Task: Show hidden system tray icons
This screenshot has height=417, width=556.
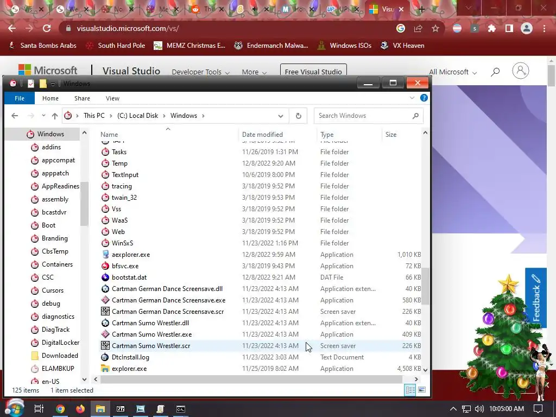Action: (x=453, y=409)
